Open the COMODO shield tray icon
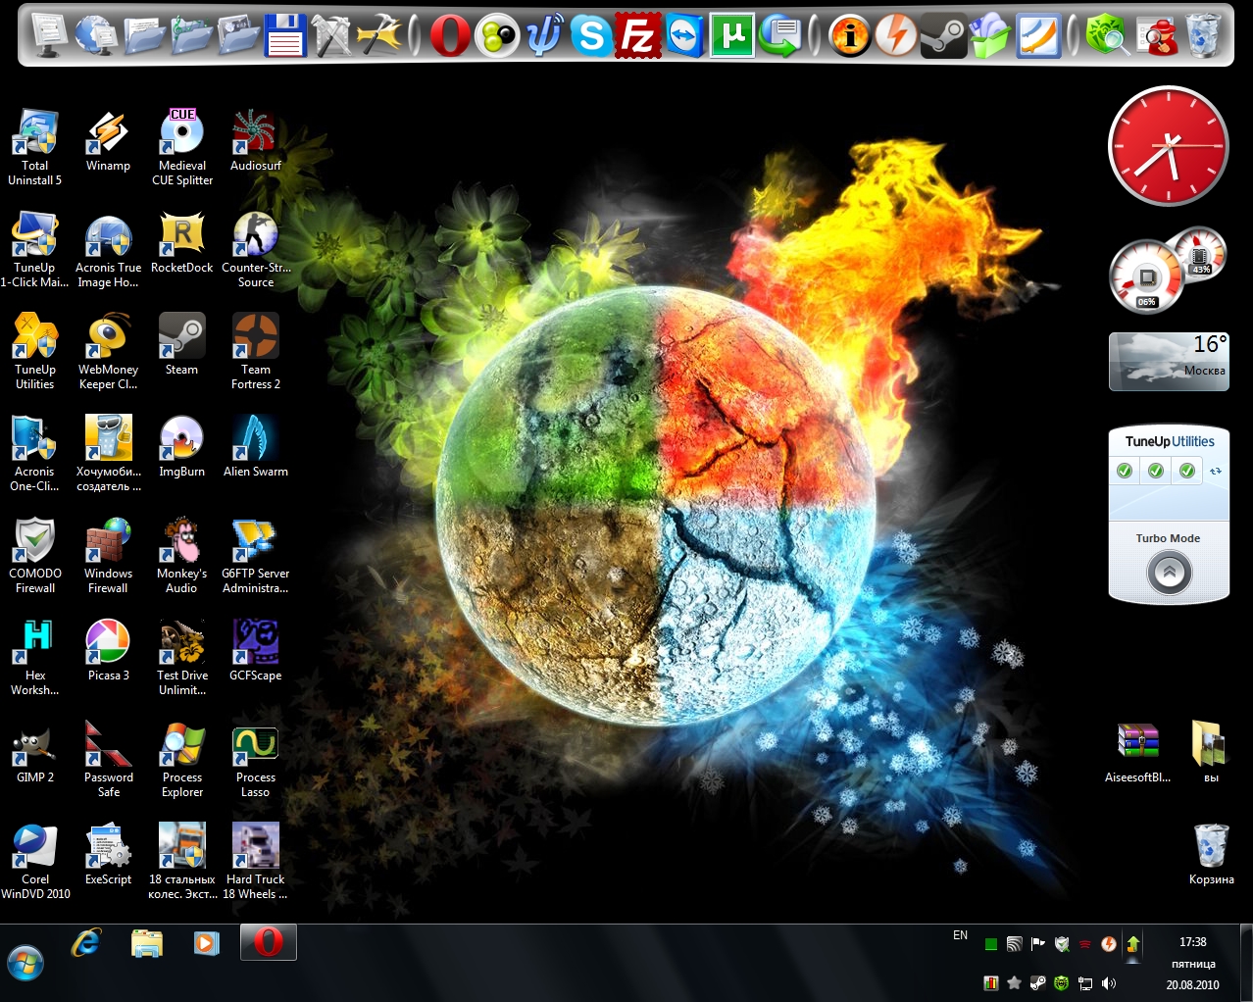 click(x=1062, y=944)
